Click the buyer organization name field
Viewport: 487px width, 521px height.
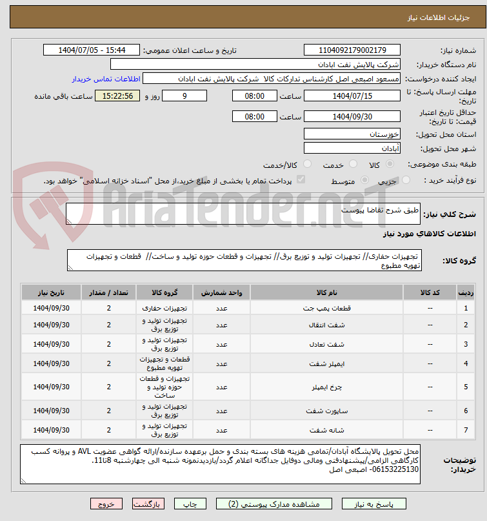(255, 65)
